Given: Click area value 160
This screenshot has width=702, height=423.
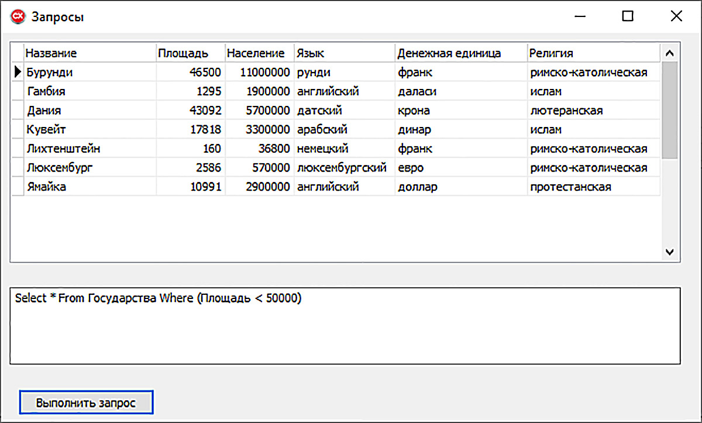Looking at the screenshot, I should tap(190, 149).
